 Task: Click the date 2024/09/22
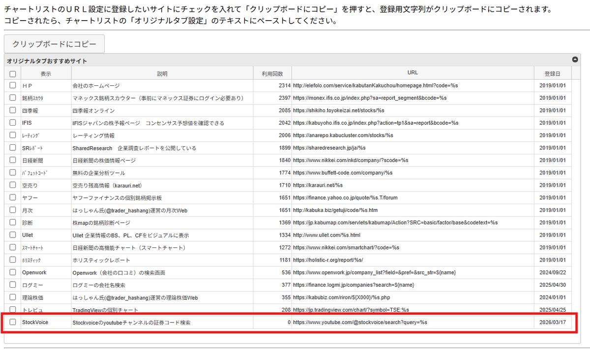pos(552,272)
